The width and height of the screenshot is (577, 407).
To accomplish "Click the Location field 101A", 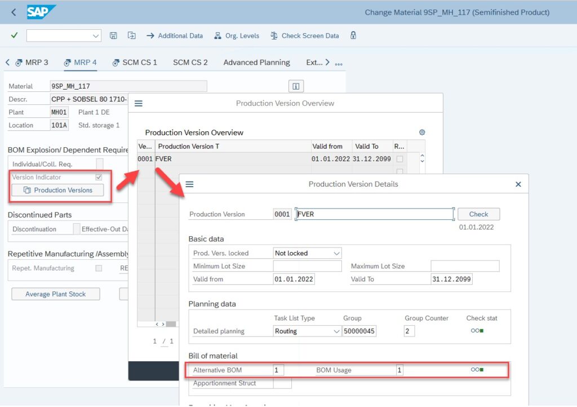I will coord(59,125).
